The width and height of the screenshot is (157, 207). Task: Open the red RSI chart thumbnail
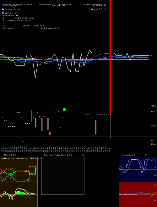[x=138, y=194]
